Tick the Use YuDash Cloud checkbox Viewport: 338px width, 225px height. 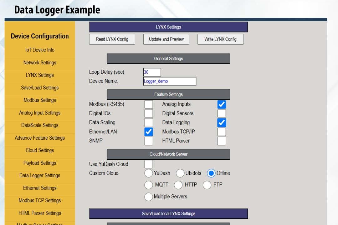point(149,164)
